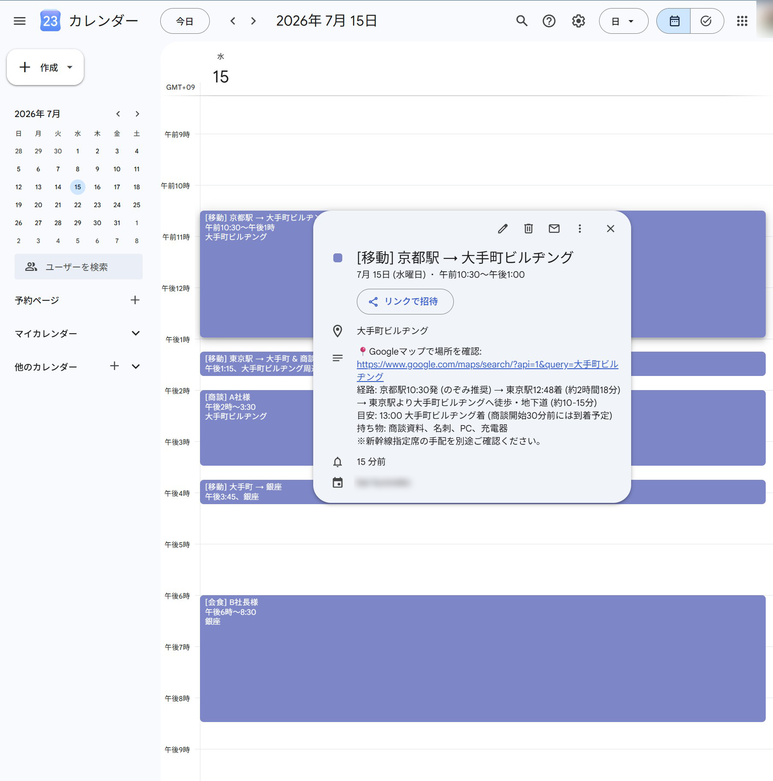Open calendar search magnifier icon

pyautogui.click(x=521, y=21)
